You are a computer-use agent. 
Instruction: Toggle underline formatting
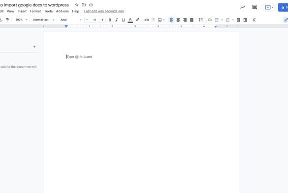[123, 20]
